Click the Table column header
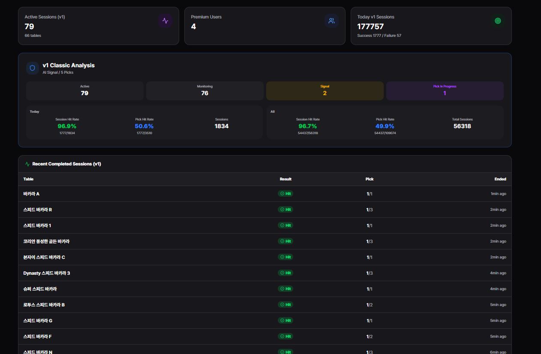Image resolution: width=541 pixels, height=354 pixels. pyautogui.click(x=28, y=179)
